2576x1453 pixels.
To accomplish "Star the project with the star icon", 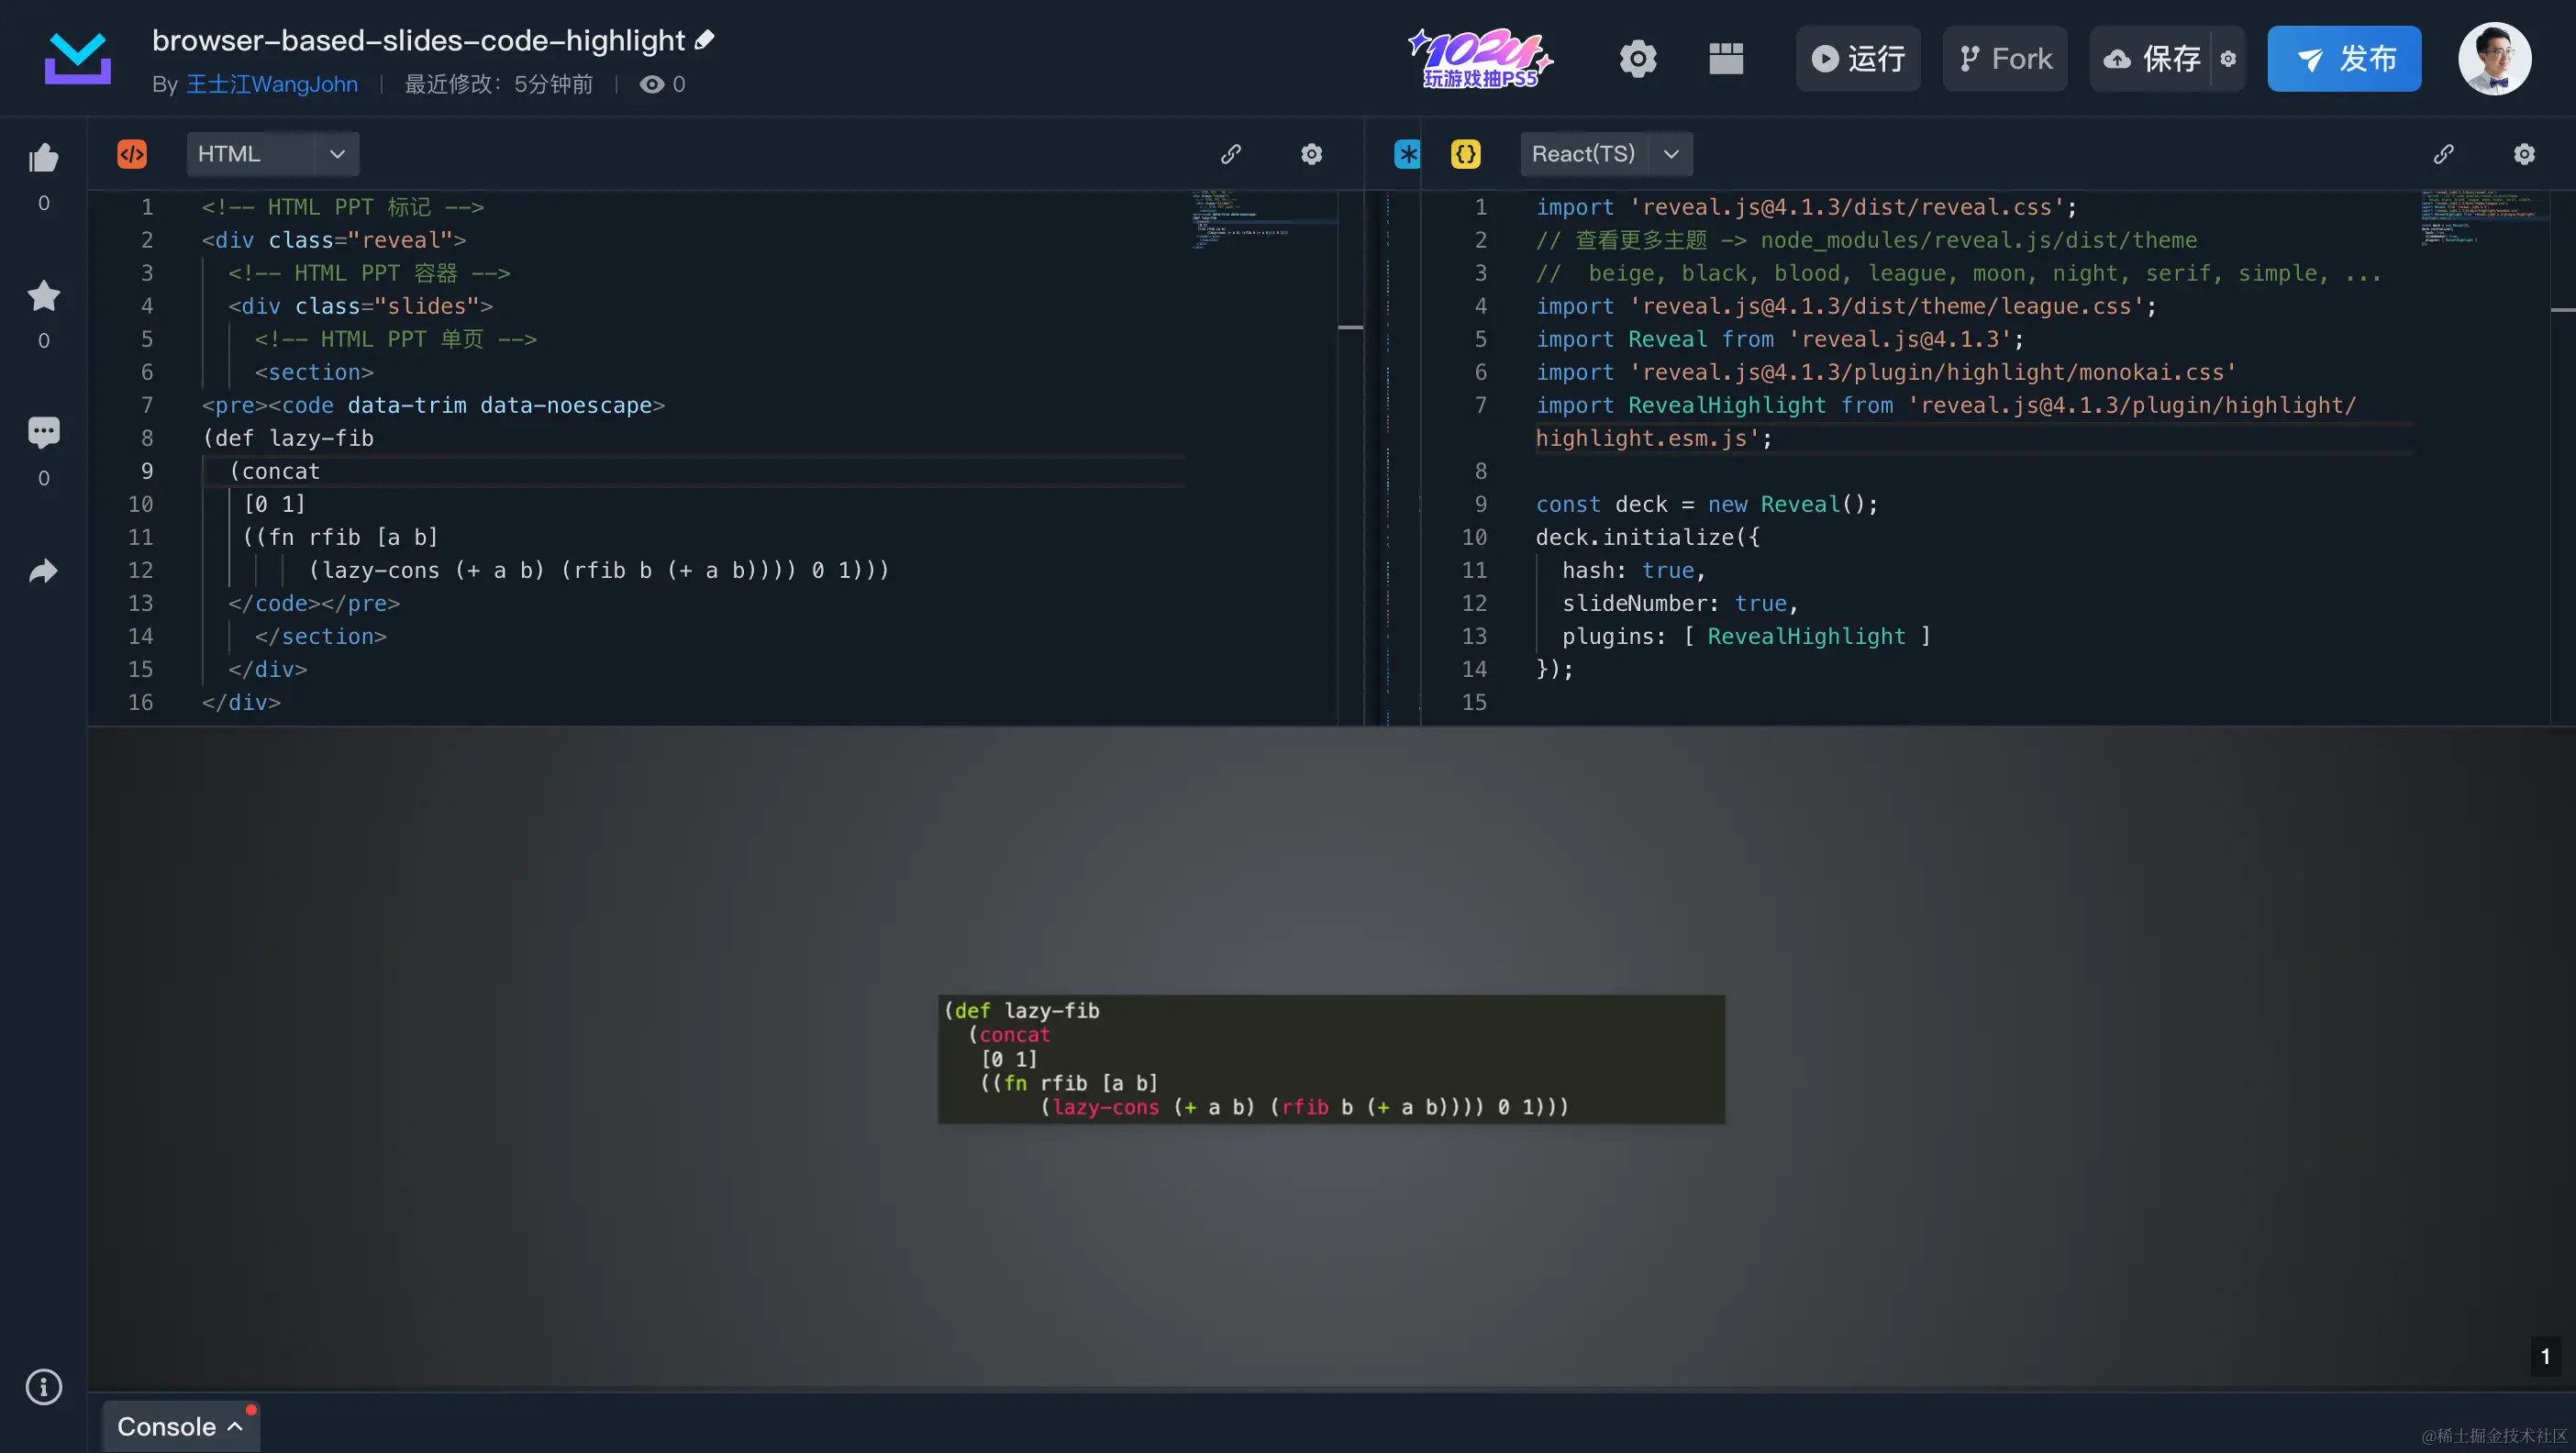I will 43,296.
